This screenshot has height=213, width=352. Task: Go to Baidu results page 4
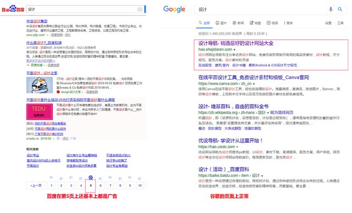coord(81,186)
